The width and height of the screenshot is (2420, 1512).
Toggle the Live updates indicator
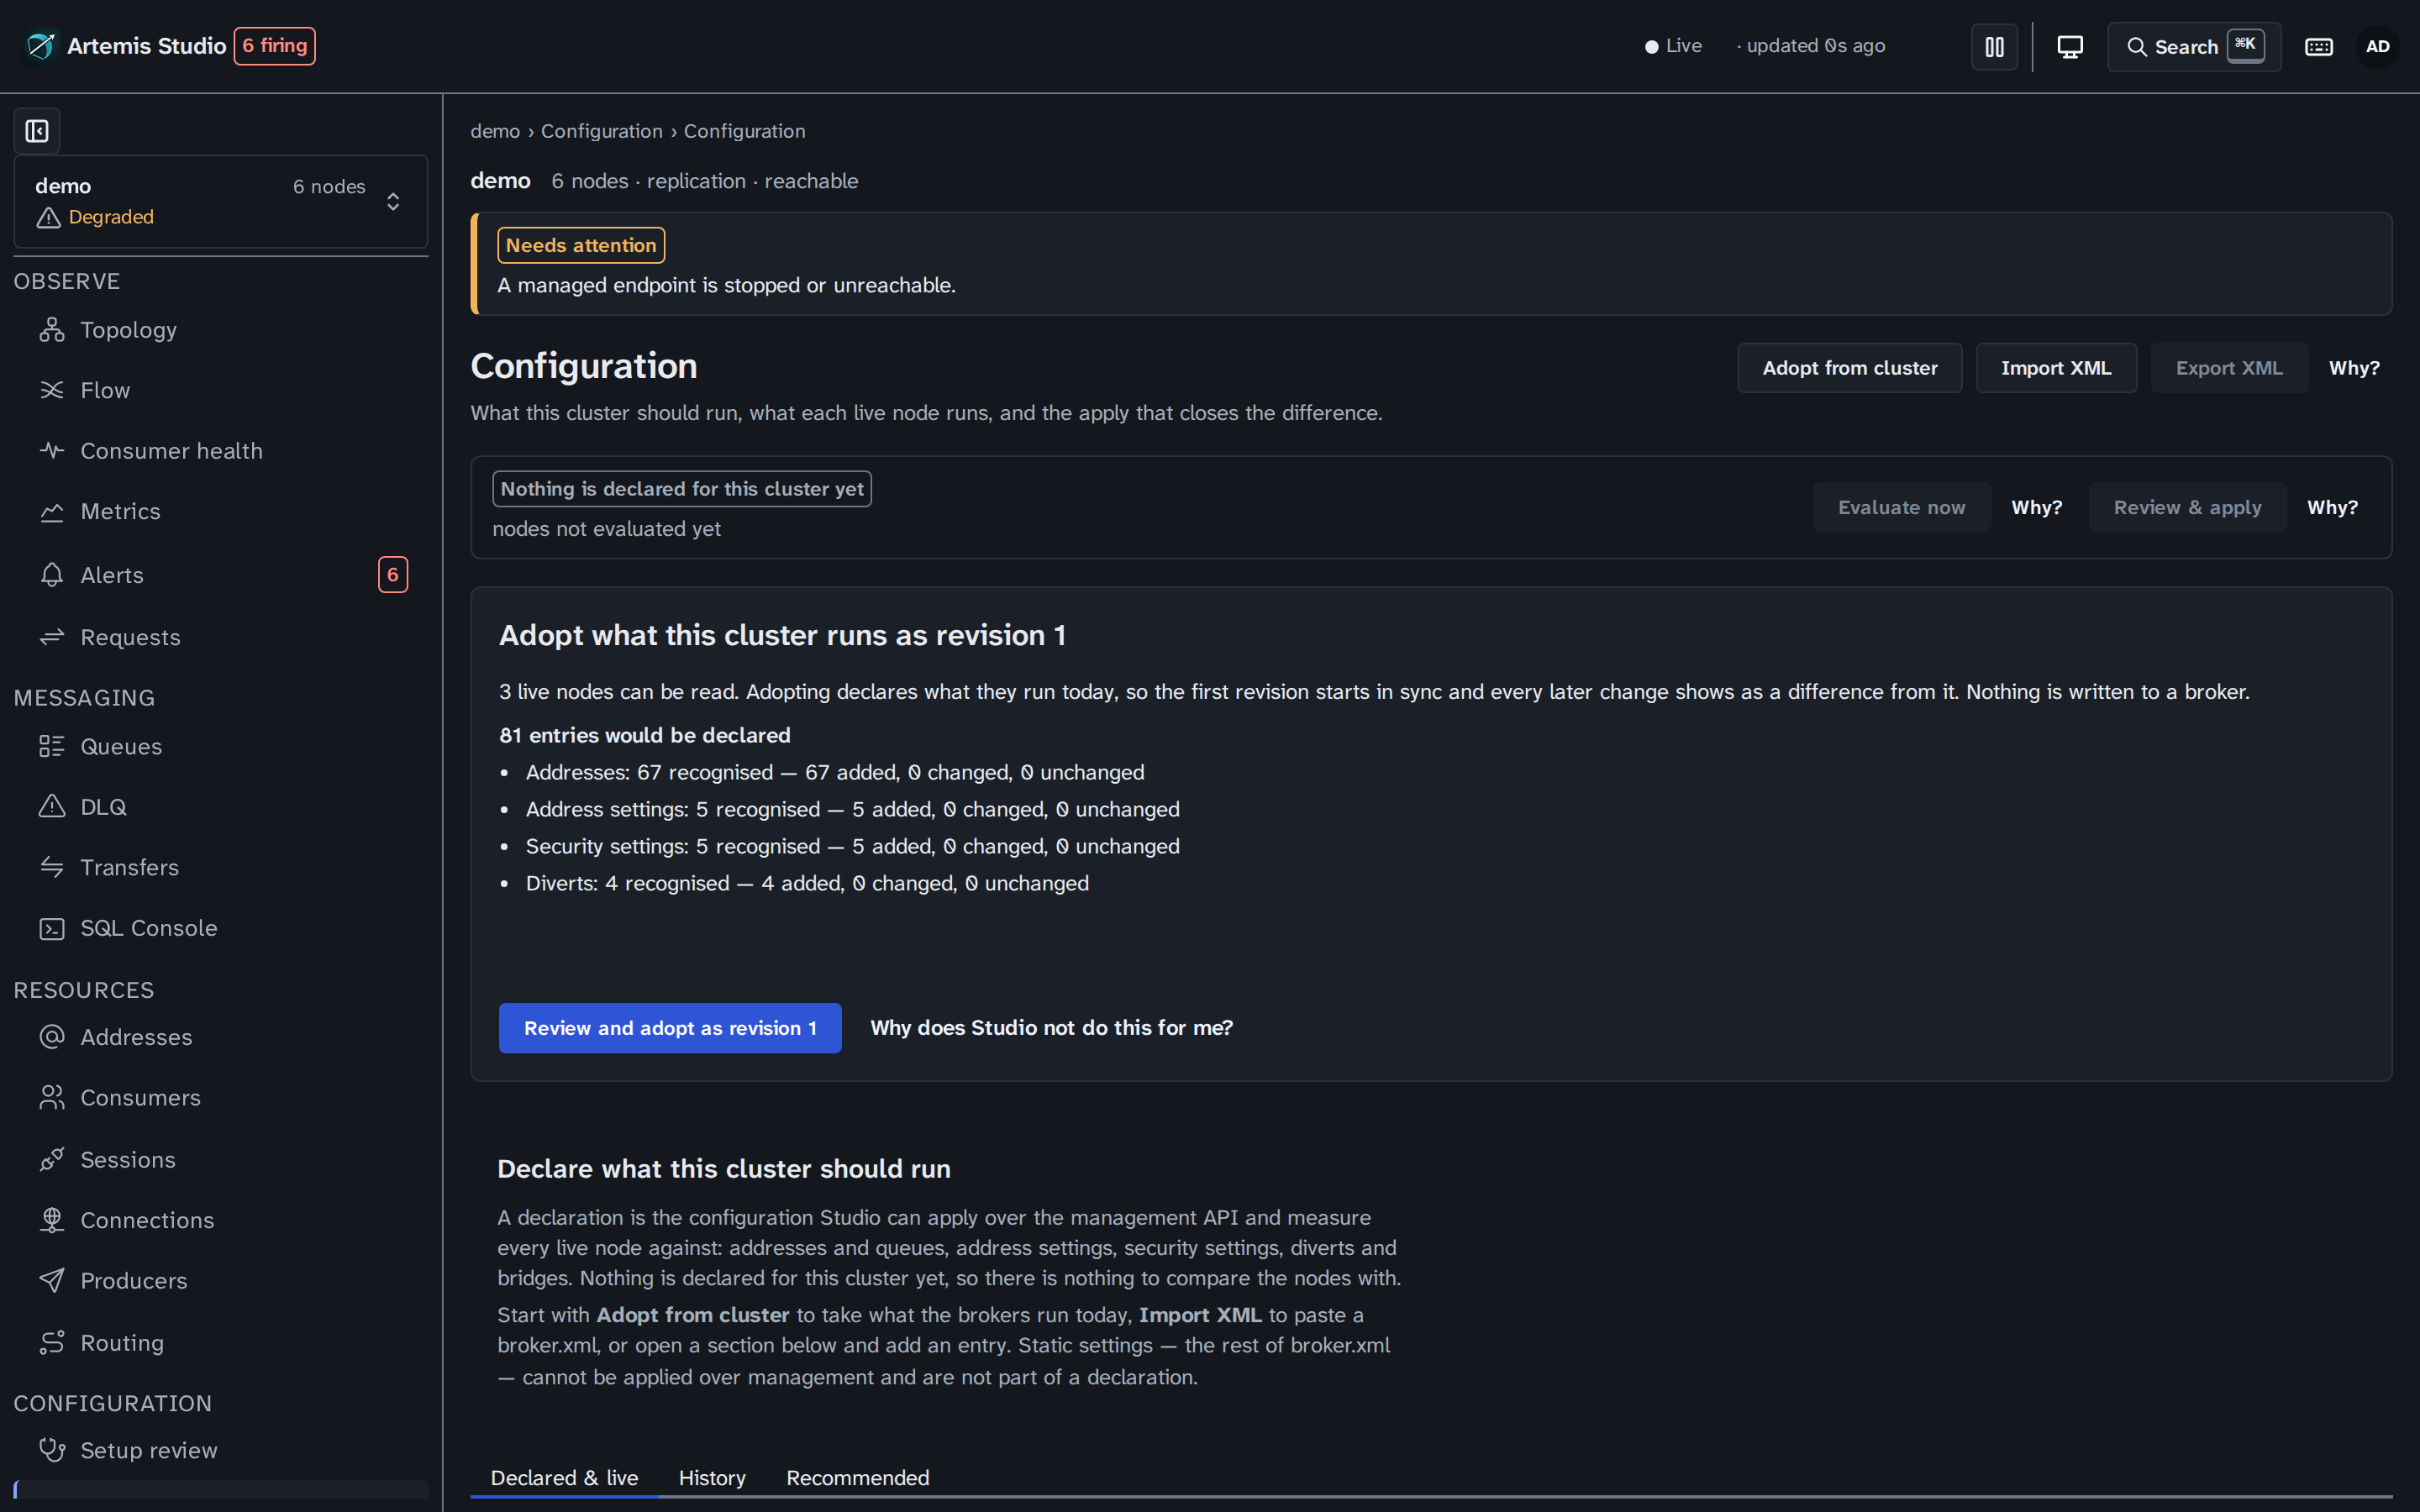pos(1673,46)
